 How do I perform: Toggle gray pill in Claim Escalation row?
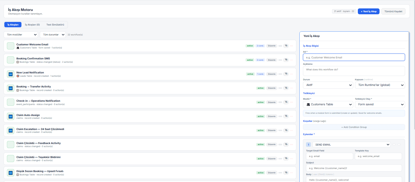tap(280, 130)
